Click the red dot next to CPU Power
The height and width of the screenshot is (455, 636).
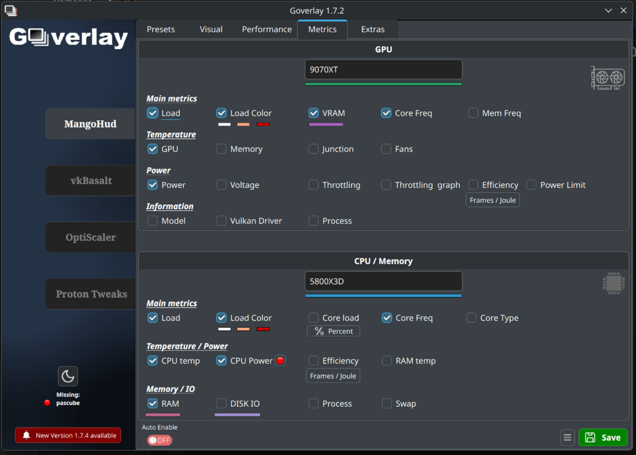tap(280, 361)
